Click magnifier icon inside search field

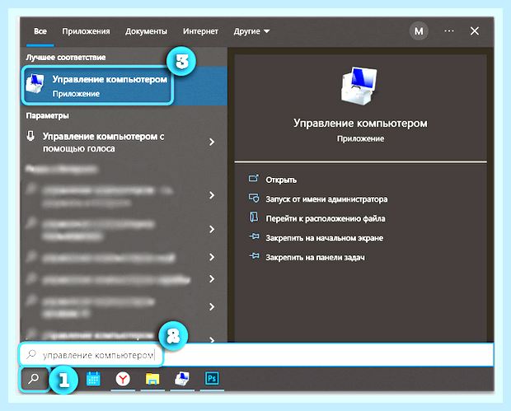click(x=31, y=354)
